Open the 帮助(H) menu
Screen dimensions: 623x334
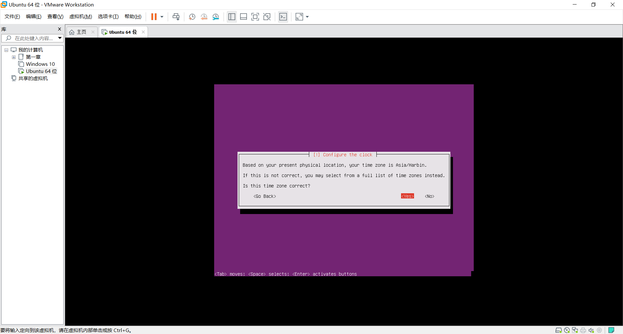pyautogui.click(x=133, y=17)
